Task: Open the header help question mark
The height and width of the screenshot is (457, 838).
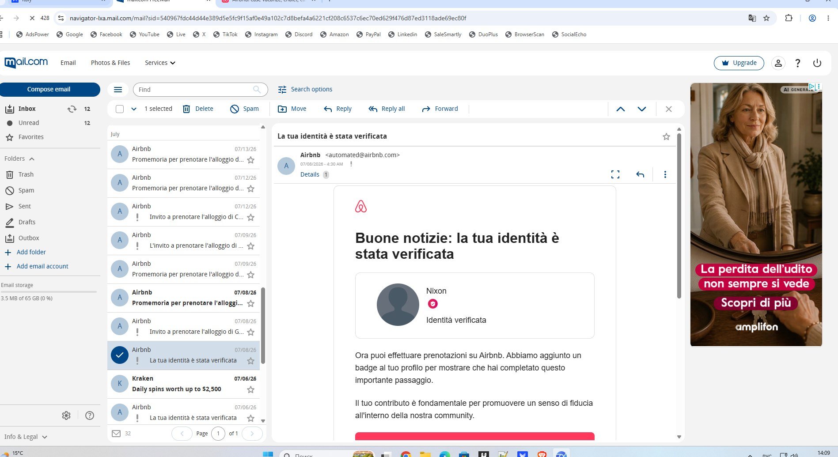Action: point(798,63)
